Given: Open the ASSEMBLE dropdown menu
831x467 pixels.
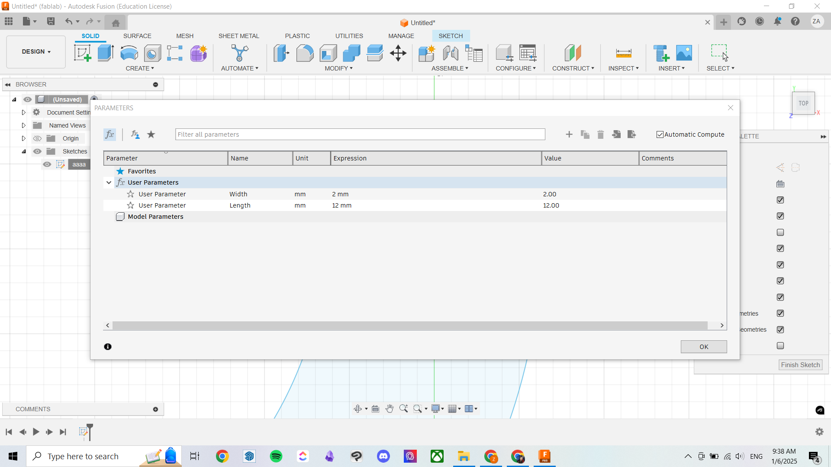Looking at the screenshot, I should coord(450,68).
